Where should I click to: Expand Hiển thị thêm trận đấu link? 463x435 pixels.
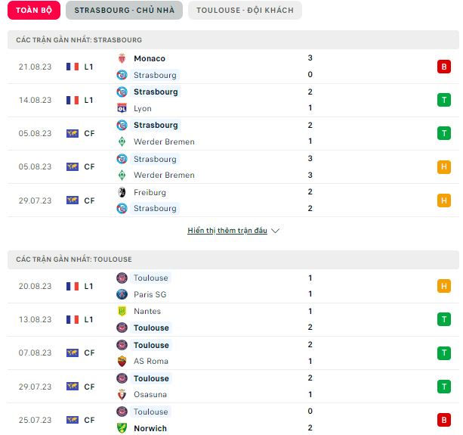tap(227, 231)
